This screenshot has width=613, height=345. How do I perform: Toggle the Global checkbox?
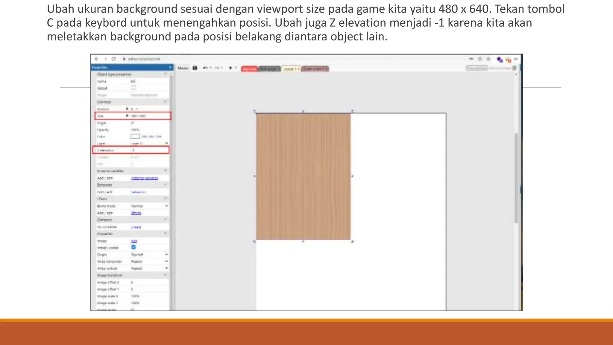(133, 88)
